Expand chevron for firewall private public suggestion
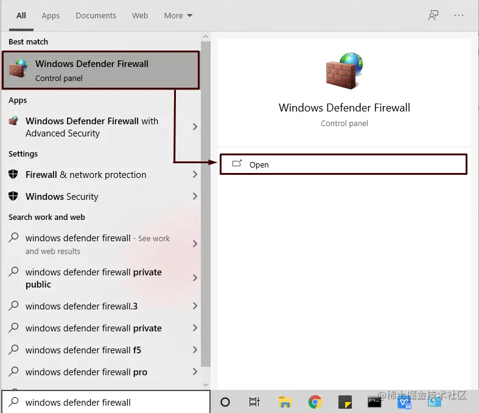Viewport: 479px width, 413px height. [195, 278]
